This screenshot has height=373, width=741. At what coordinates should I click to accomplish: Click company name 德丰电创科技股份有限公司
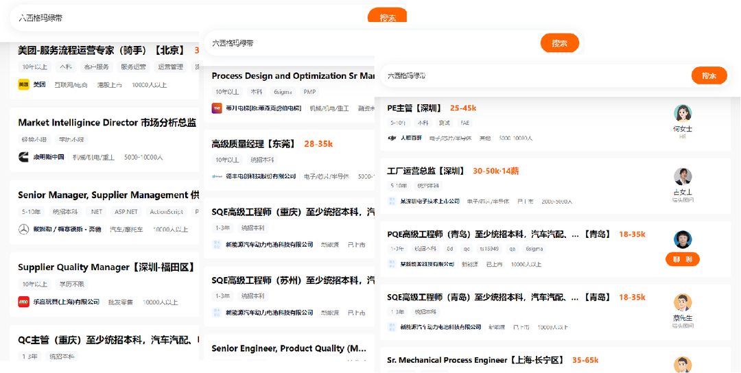pos(261,176)
